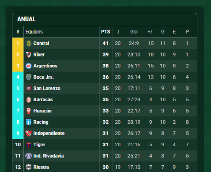Open the San Lorenzo crest icon
This screenshot has width=211, height=172.
[x=29, y=88]
